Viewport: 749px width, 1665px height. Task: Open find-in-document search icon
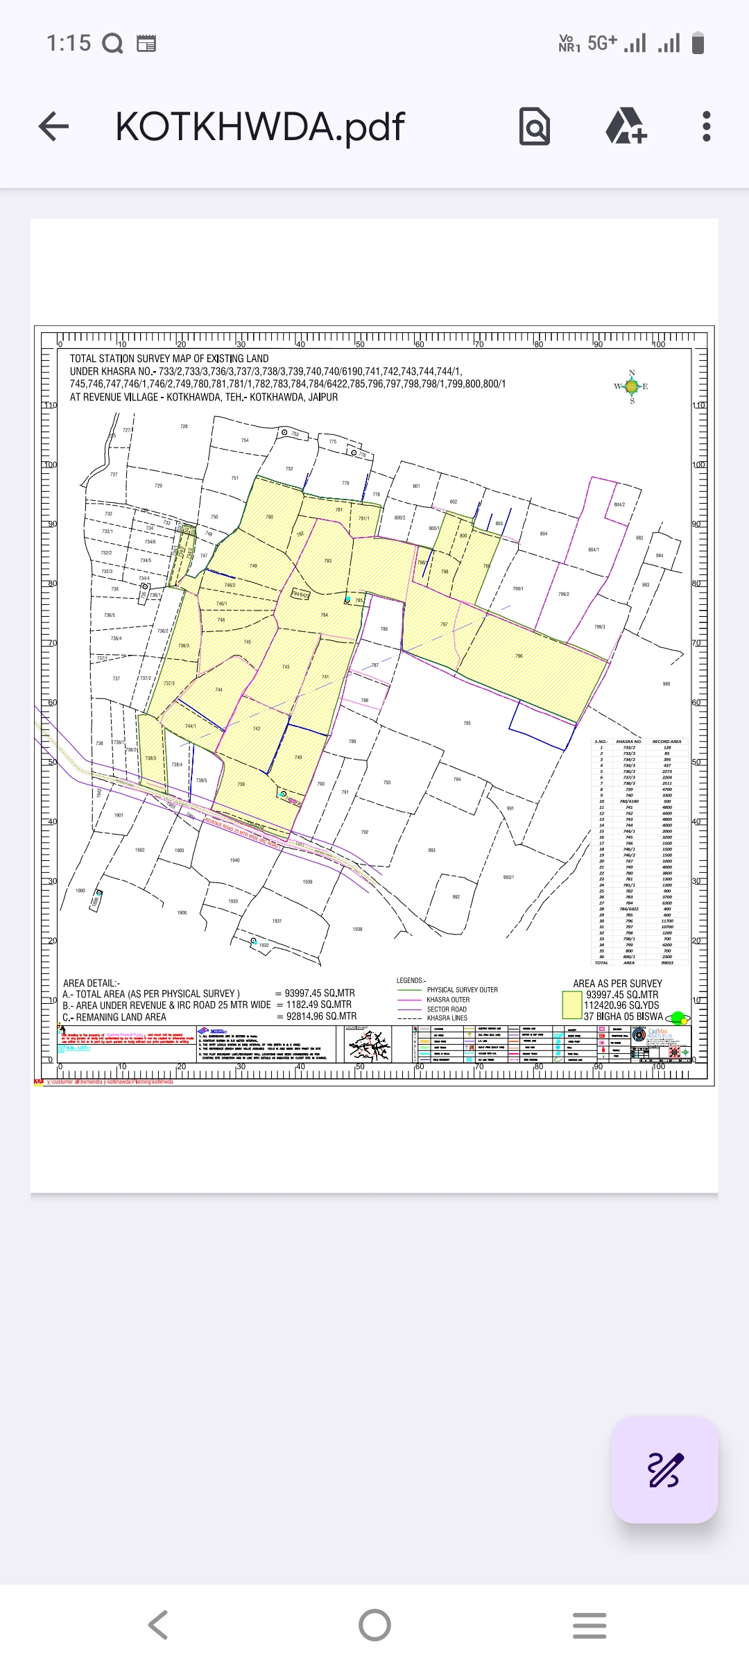tap(534, 126)
